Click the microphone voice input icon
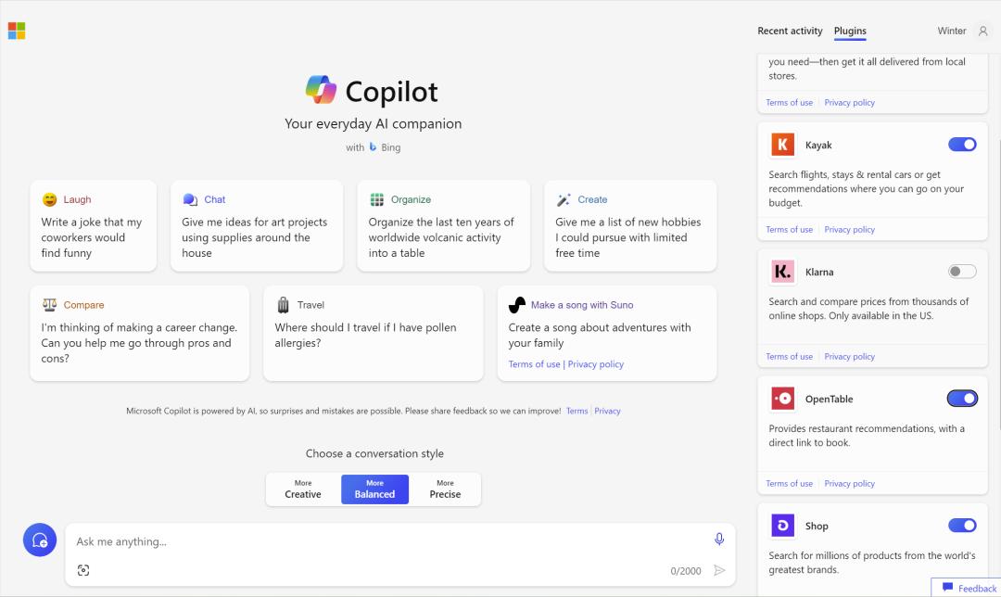This screenshot has height=597, width=1001. coord(719,540)
